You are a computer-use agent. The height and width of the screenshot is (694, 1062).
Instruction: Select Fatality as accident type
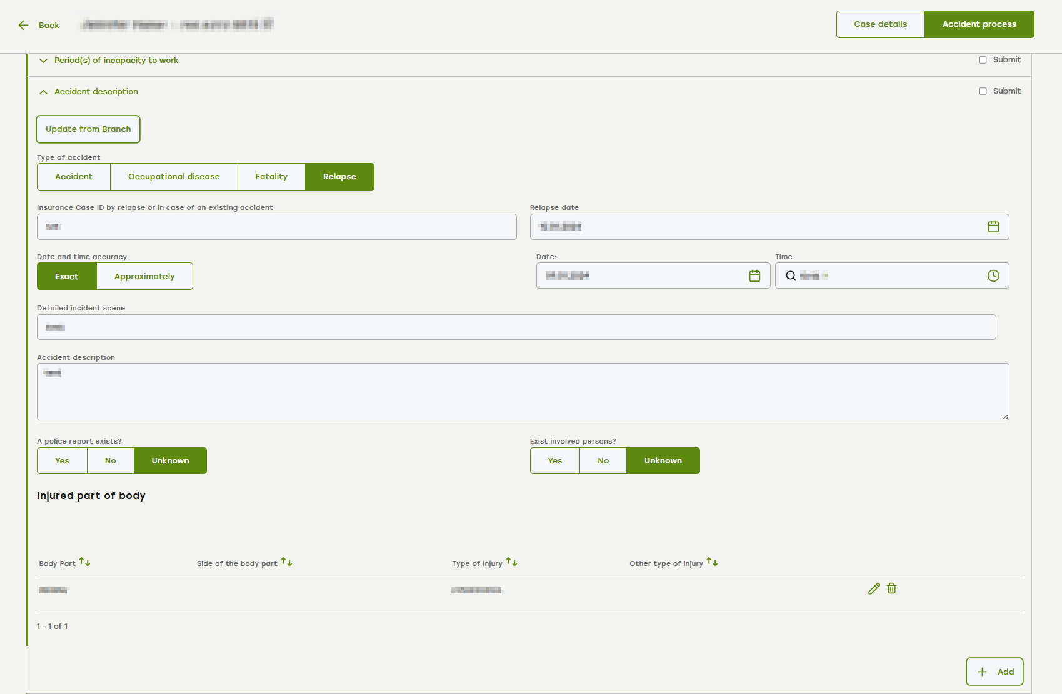271,177
